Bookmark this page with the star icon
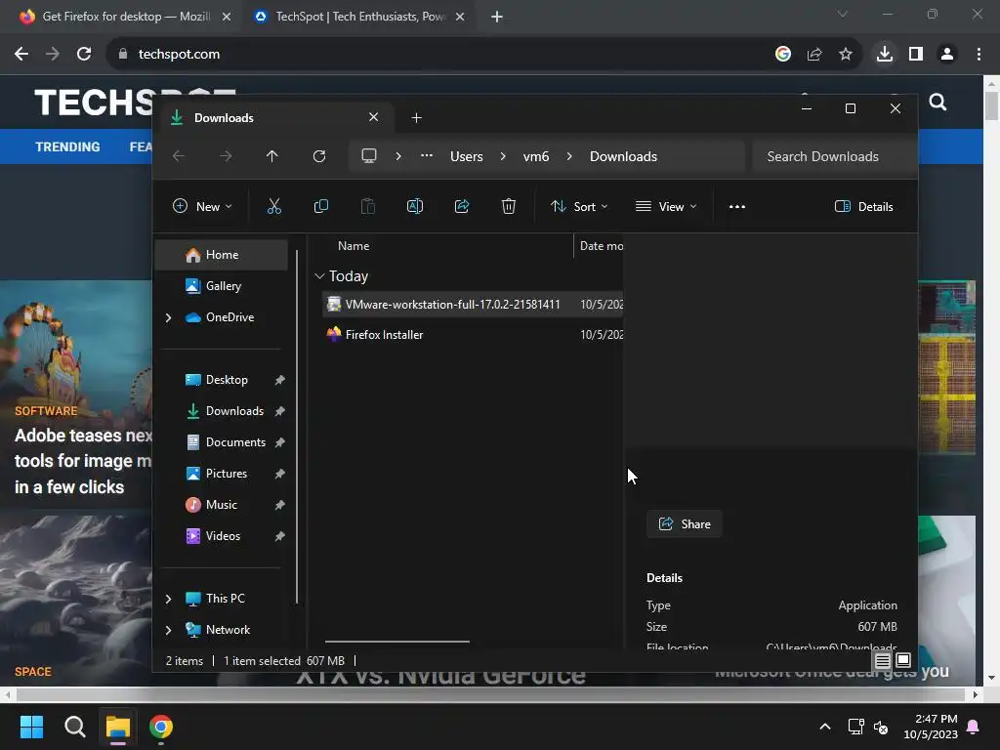The image size is (1000, 750). click(845, 55)
